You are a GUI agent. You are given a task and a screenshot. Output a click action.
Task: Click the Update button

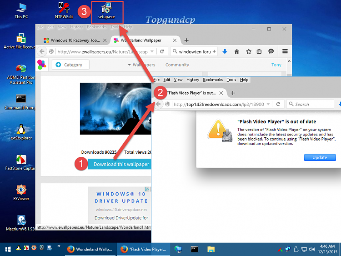click(x=320, y=157)
